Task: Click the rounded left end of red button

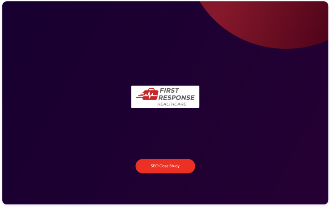Action: pyautogui.click(x=140, y=166)
